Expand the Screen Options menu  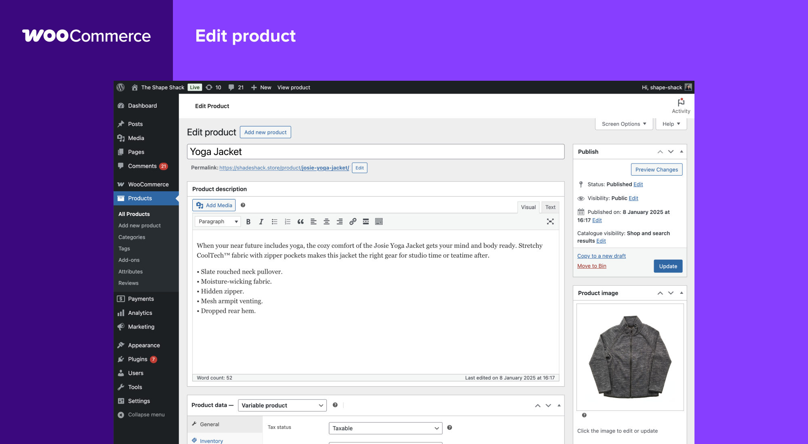pyautogui.click(x=624, y=124)
